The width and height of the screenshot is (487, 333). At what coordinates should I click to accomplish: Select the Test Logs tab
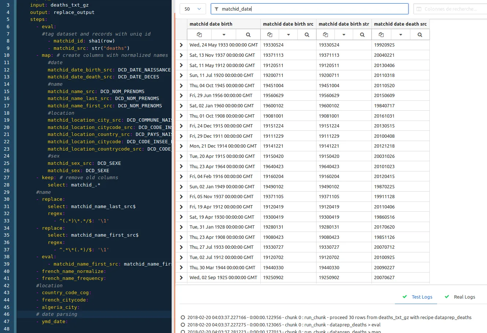422,297
